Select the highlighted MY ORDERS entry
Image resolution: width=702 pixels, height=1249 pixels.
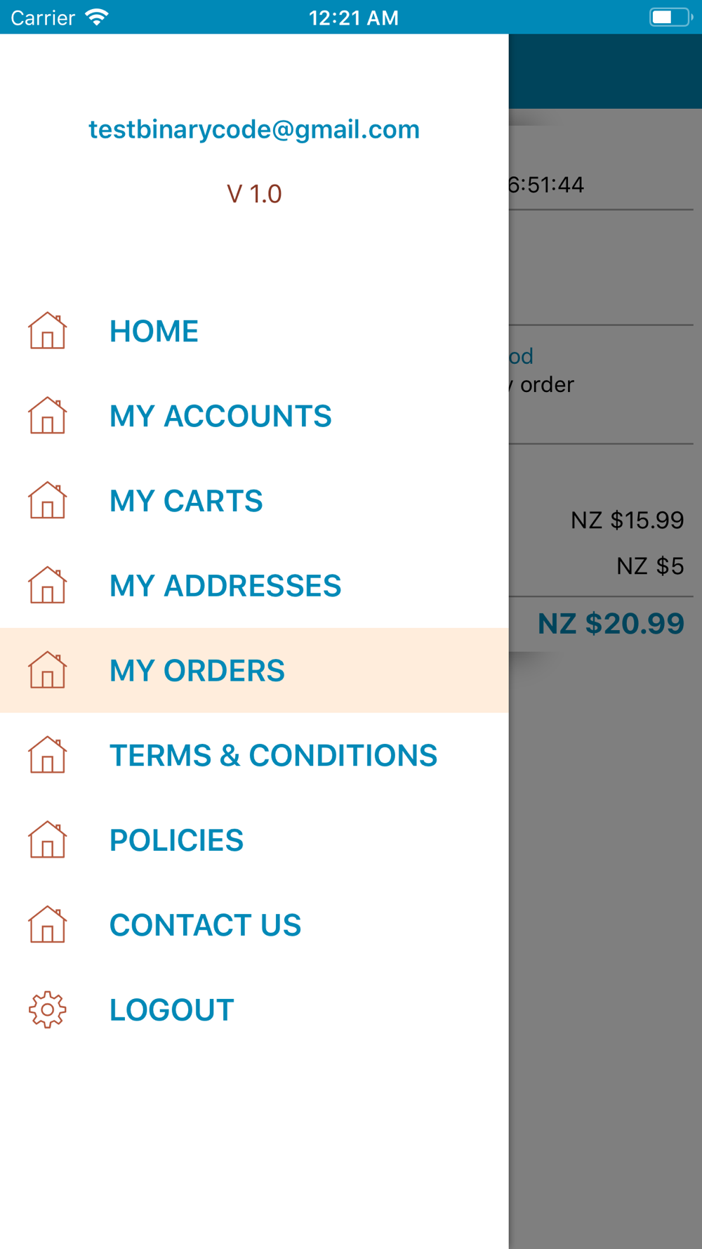[x=254, y=670]
